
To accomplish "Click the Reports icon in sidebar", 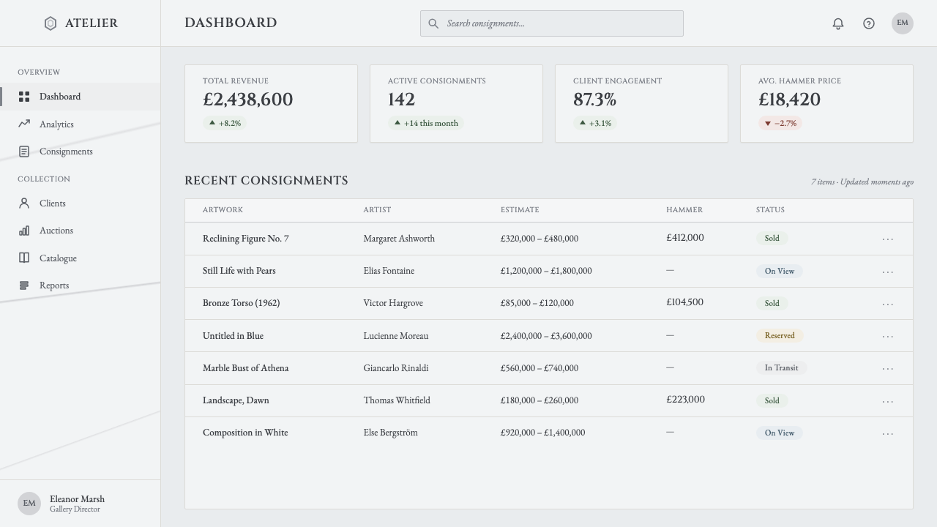I will pyautogui.click(x=24, y=285).
